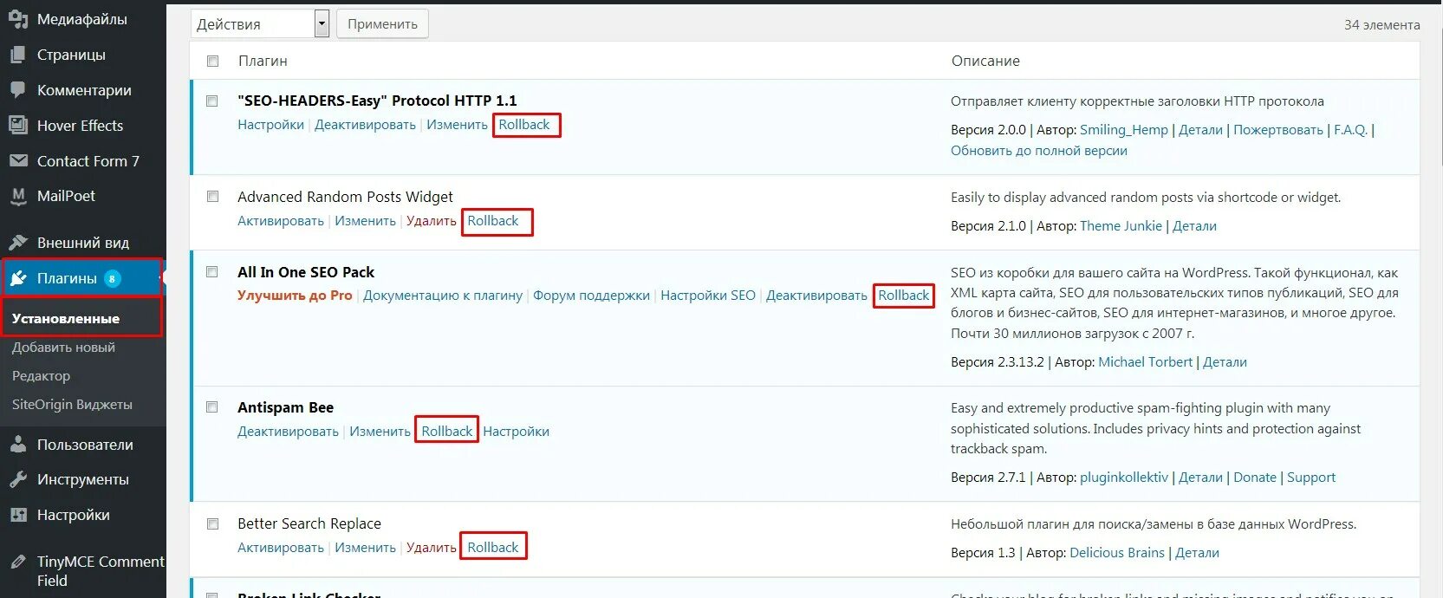Viewport: 1443px width, 598px height.
Task: Open pluginkollektiv author link
Action: coord(1124,478)
